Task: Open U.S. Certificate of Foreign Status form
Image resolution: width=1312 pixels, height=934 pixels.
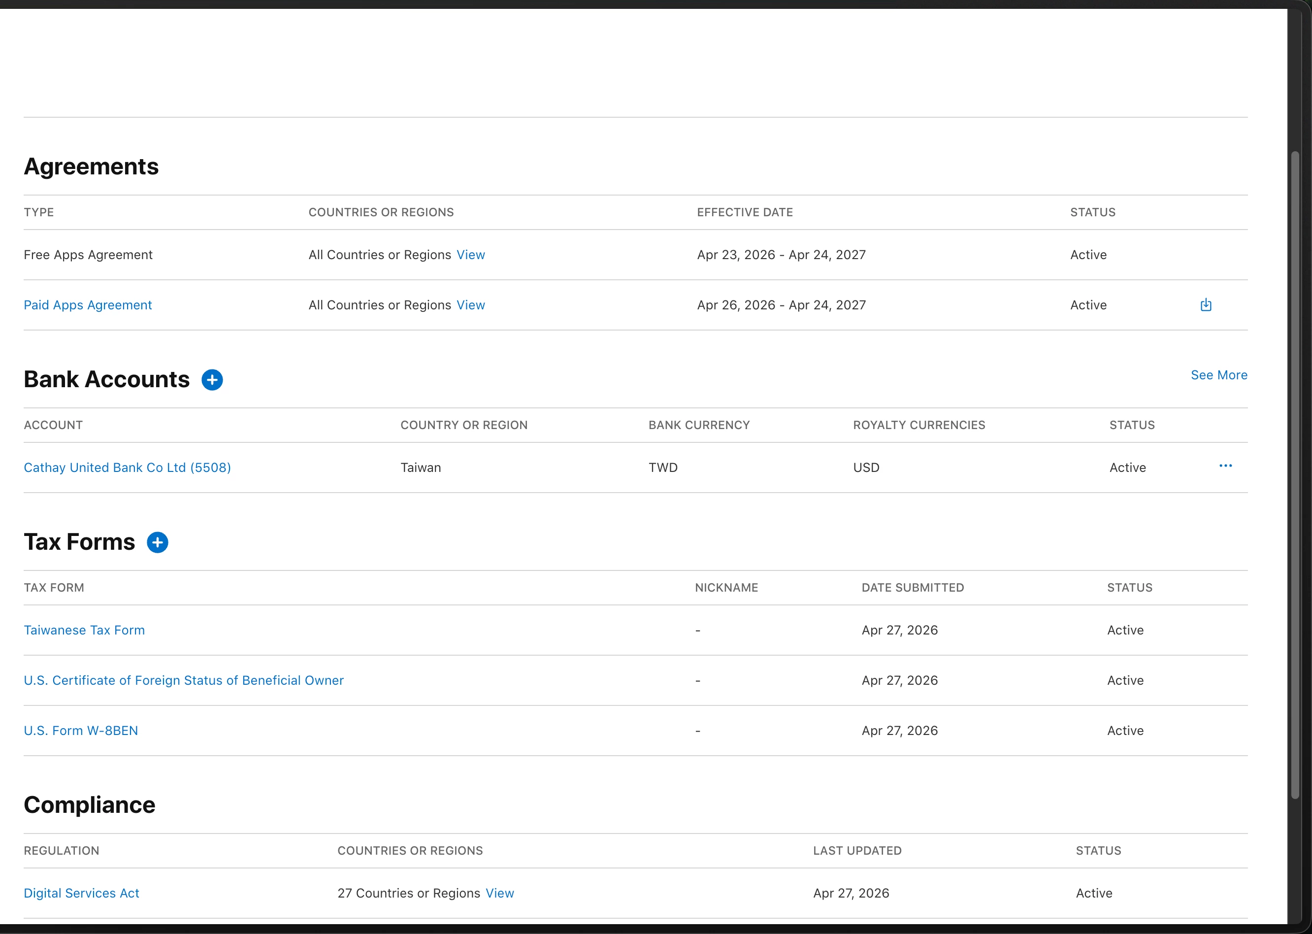Action: click(x=183, y=680)
